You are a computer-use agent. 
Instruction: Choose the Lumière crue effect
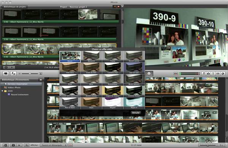(113, 68)
